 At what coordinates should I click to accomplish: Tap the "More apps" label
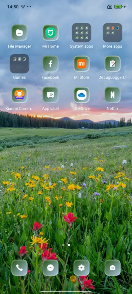(113, 46)
